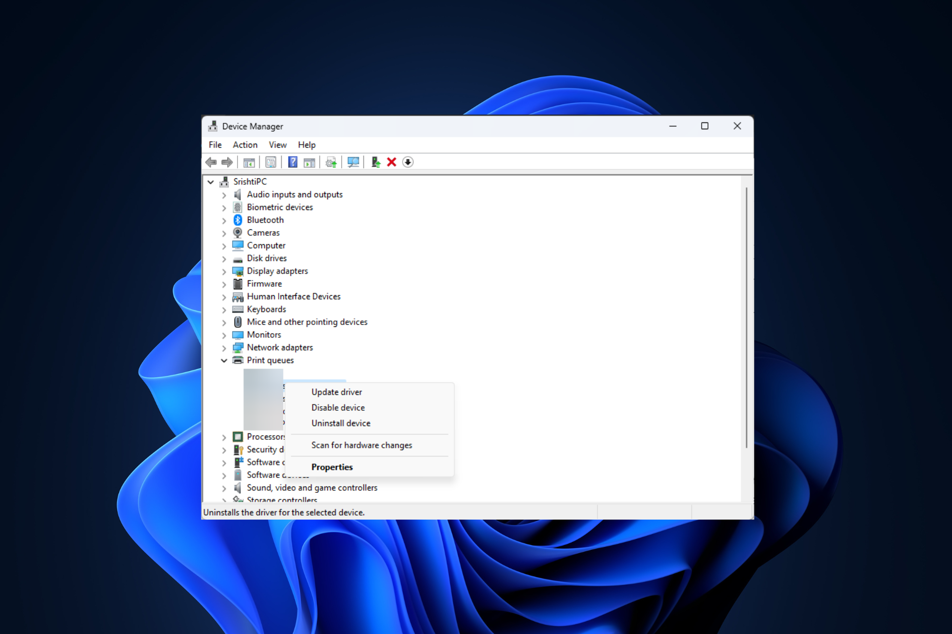Choose Update driver from the context menu

click(369, 392)
